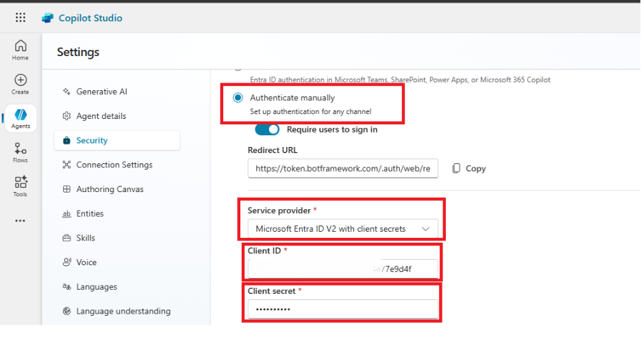This screenshot has width=641, height=339.
Task: Open Tools in the left rail
Action: tap(21, 185)
